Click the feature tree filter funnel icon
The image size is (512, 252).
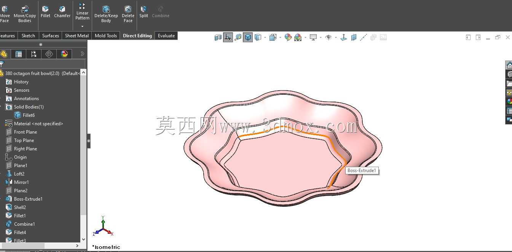(2, 64)
